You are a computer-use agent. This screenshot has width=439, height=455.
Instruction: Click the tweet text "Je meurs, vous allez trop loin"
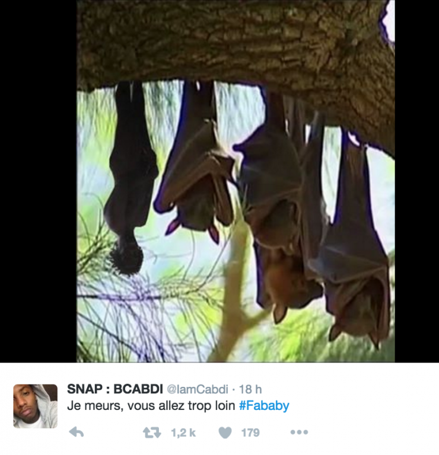point(151,406)
